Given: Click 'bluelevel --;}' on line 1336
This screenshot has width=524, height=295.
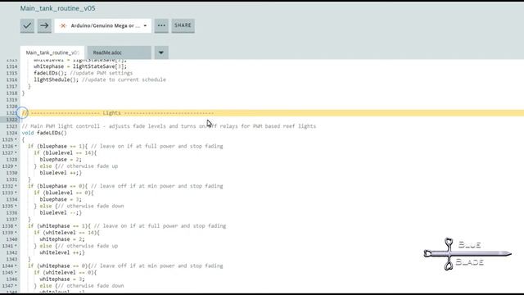Looking at the screenshot, I should pos(61,213).
